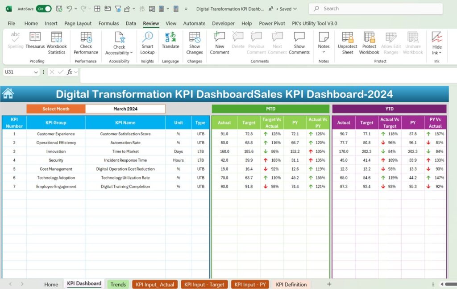Go to the Home sheet tab
This screenshot has width=457, height=289.
pyautogui.click(x=51, y=285)
